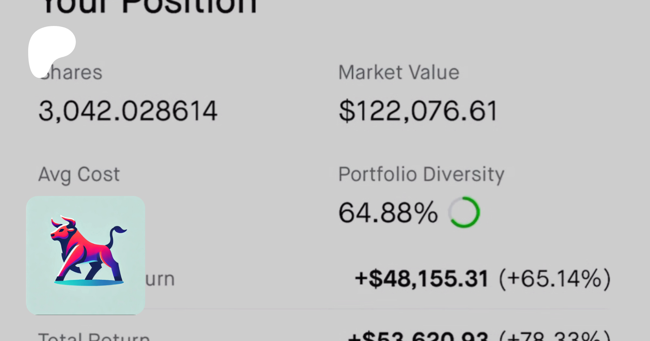Click the (+65.14%) return percentage
This screenshot has width=650, height=341.
[x=555, y=279]
